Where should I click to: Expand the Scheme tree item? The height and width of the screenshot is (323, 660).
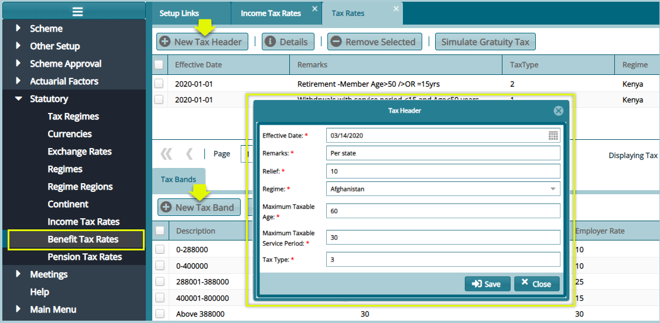(18, 28)
